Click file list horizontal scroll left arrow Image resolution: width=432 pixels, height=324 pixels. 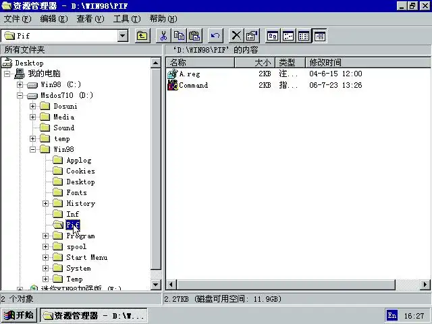click(171, 285)
